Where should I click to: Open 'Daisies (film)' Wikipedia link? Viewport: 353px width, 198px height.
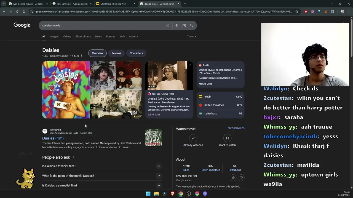pos(53,138)
